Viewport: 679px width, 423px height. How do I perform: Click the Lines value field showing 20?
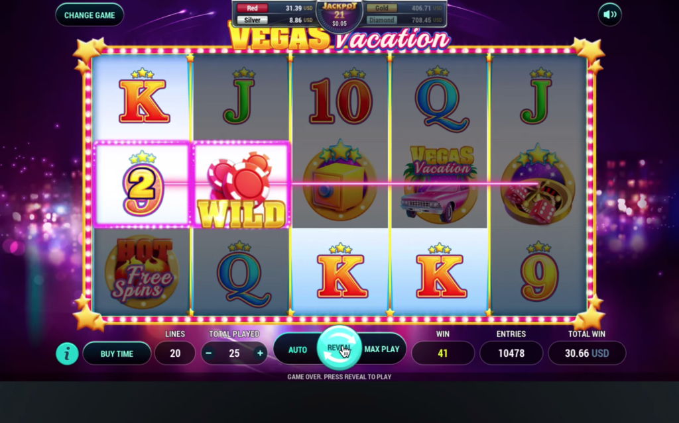pos(175,353)
